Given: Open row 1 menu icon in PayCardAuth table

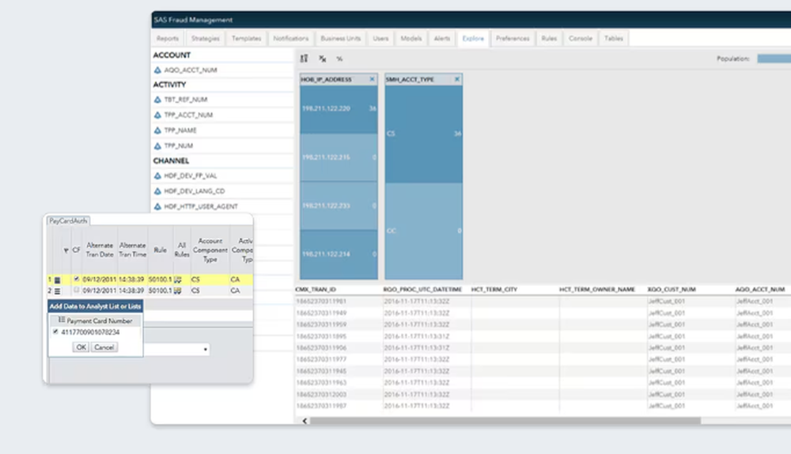Looking at the screenshot, I should tap(57, 280).
